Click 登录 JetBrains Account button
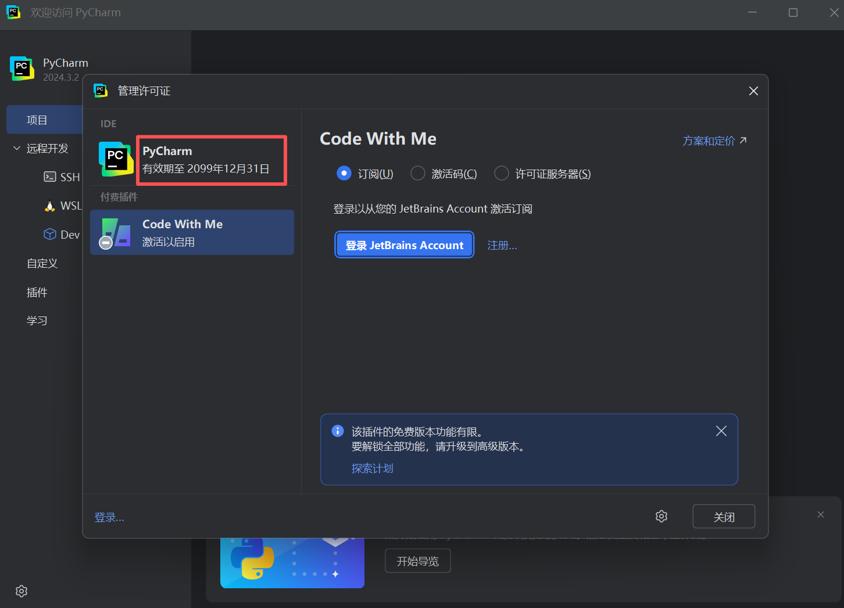The width and height of the screenshot is (844, 608). click(405, 245)
